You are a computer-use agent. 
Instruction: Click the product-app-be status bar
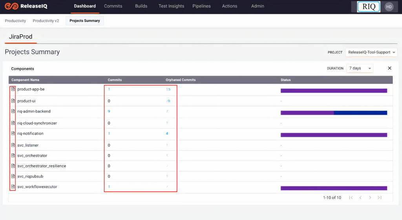334,91
